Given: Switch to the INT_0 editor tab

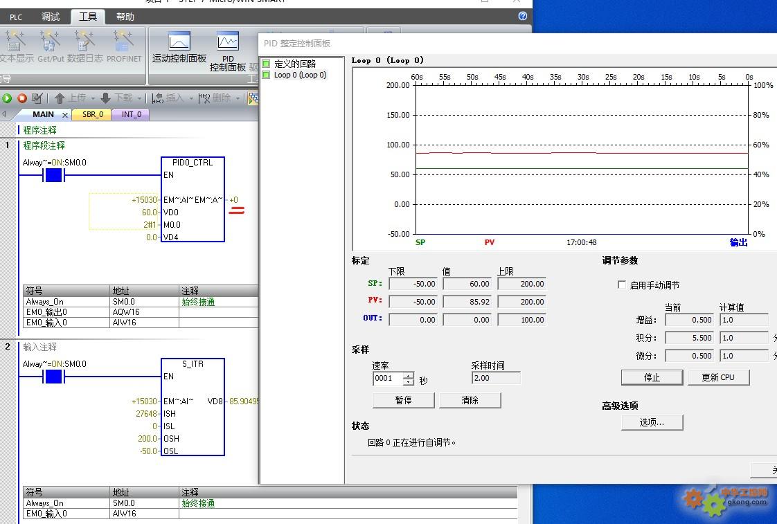Looking at the screenshot, I should (132, 114).
